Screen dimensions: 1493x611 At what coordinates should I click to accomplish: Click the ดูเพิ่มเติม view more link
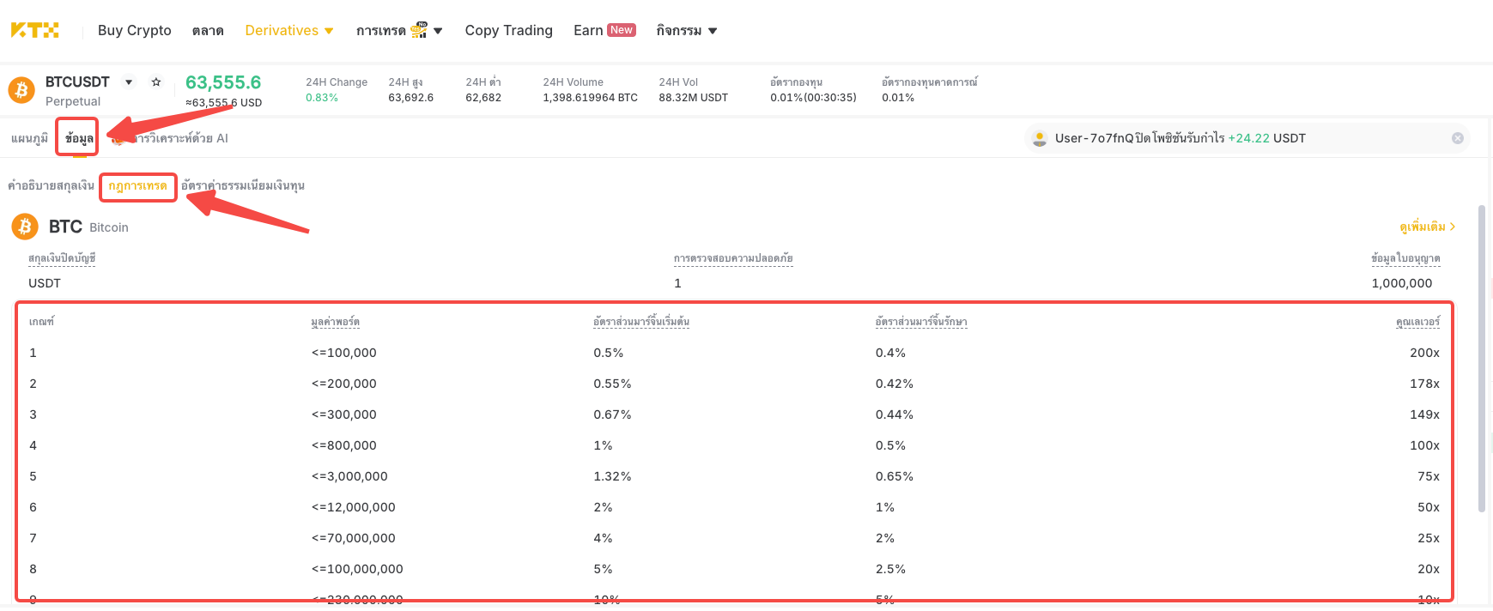[1428, 227]
